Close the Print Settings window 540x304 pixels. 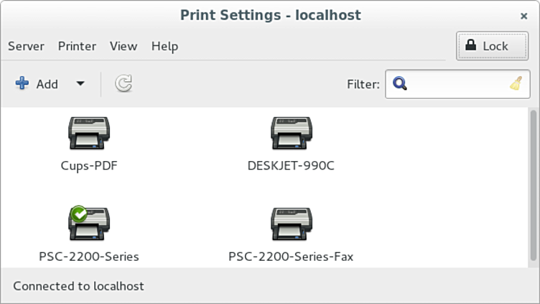523,15
